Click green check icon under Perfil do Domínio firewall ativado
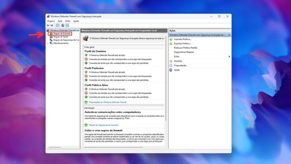 point(86,55)
